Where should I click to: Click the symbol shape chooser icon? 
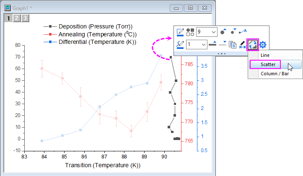(190, 32)
